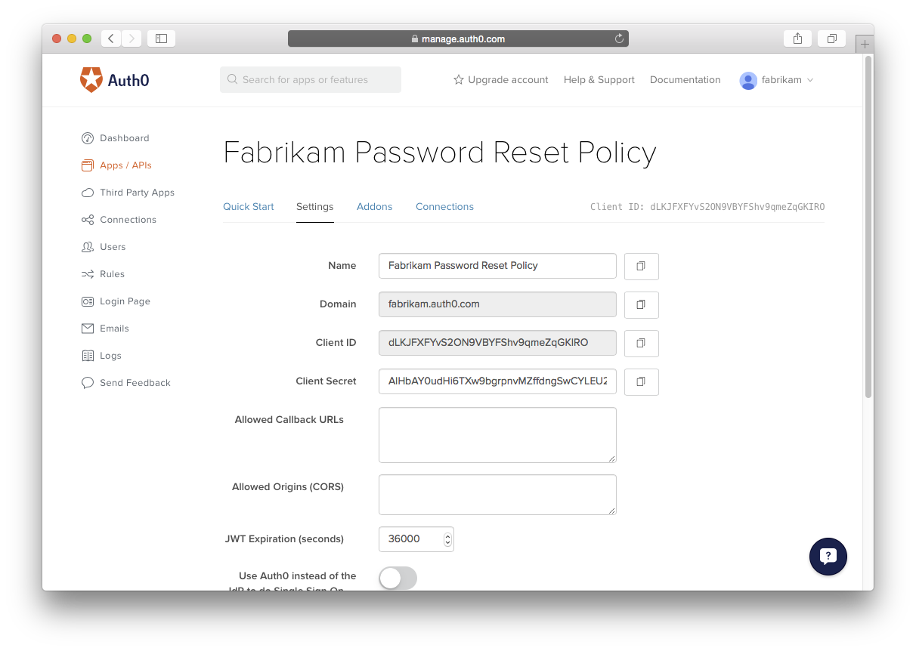Click the Safari address bar
This screenshot has height=651, width=916.
[458, 39]
